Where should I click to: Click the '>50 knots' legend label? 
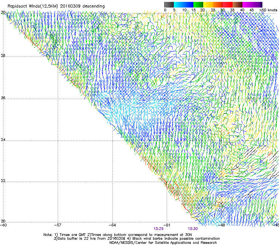point(268,10)
